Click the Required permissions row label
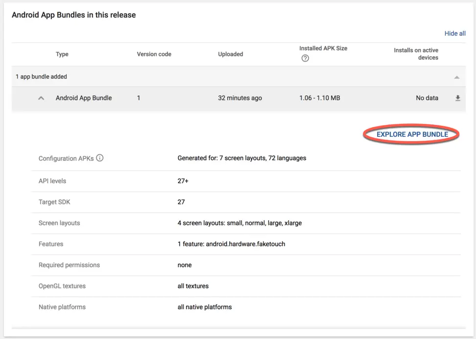This screenshot has width=476, height=339. click(x=69, y=265)
